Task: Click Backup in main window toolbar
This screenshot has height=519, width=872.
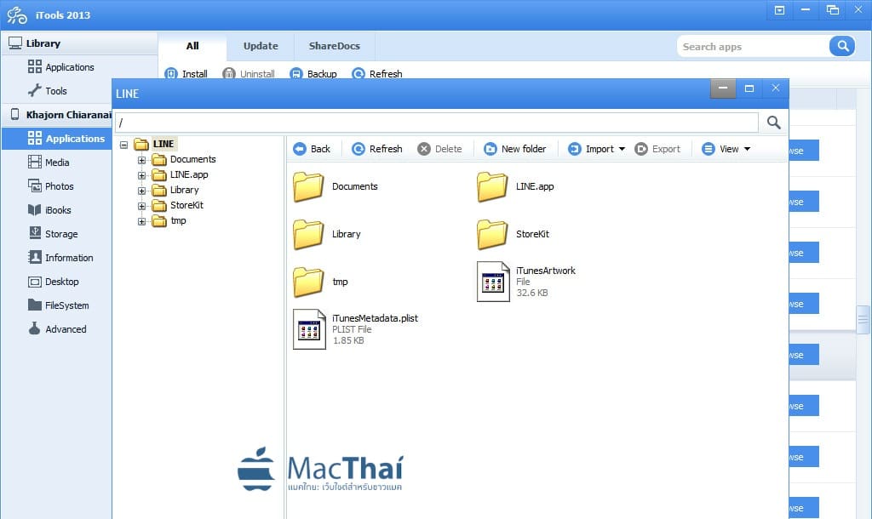Action: click(313, 73)
